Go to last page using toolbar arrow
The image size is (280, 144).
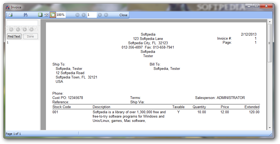coord(106,15)
